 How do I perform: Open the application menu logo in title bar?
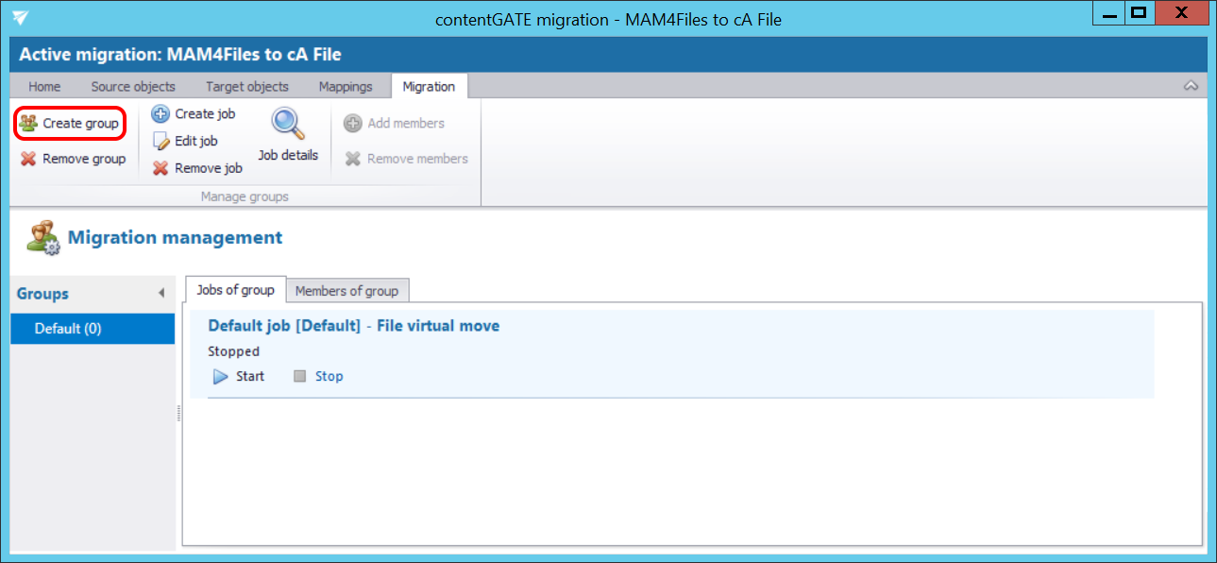point(21,18)
